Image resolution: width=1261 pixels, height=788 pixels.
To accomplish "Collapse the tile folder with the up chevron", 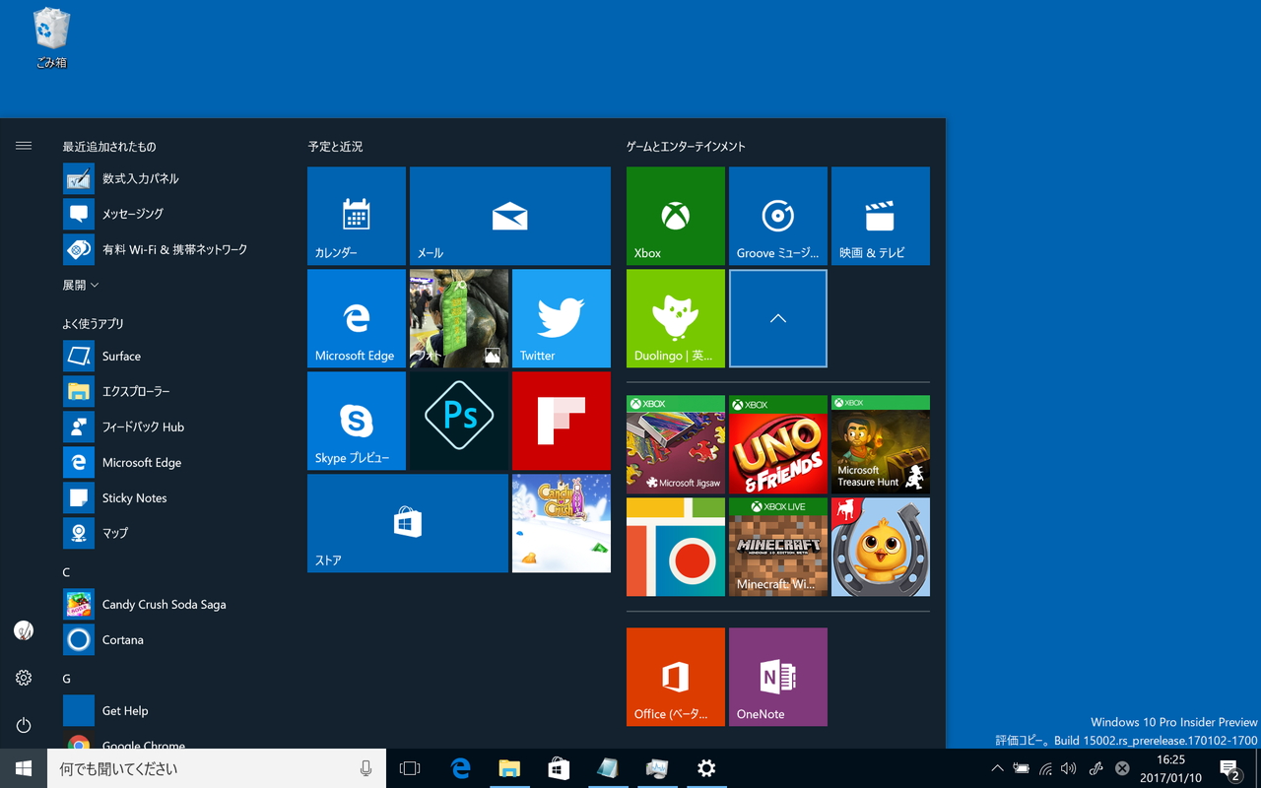I will [778, 318].
